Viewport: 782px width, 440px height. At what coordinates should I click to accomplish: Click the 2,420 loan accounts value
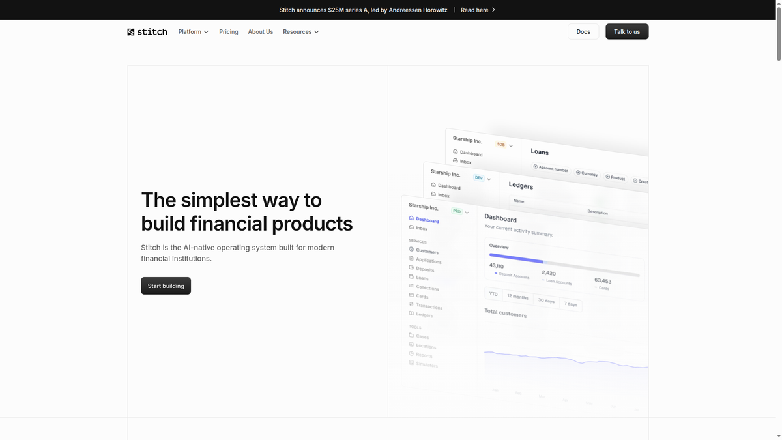[549, 273]
